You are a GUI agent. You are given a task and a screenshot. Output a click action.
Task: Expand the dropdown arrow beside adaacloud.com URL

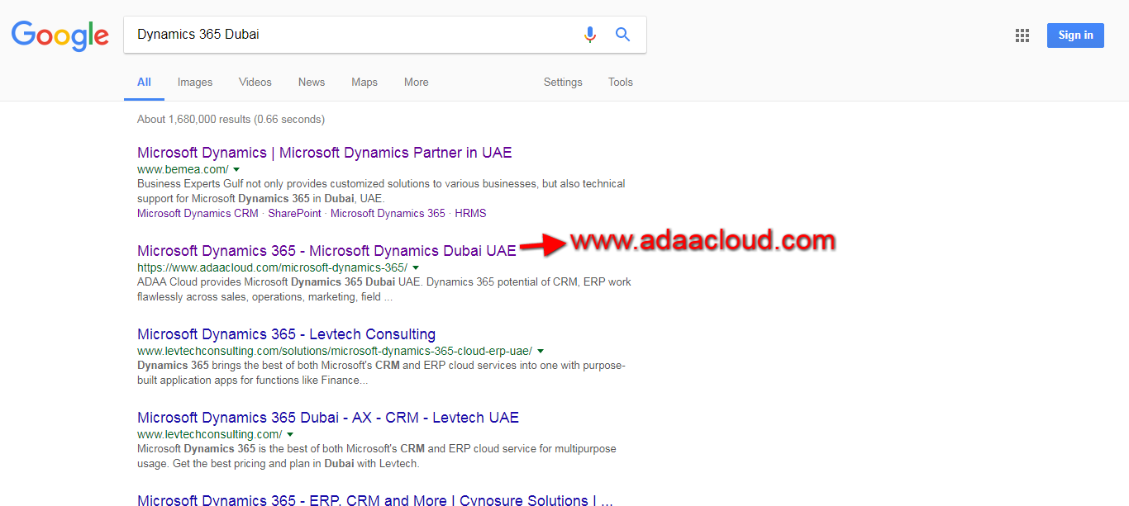click(416, 267)
